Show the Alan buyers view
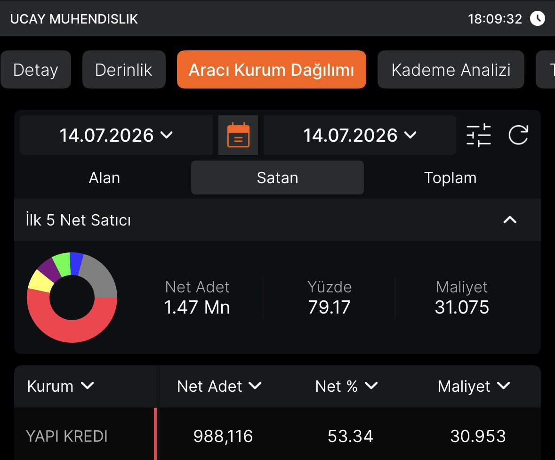 click(x=105, y=178)
